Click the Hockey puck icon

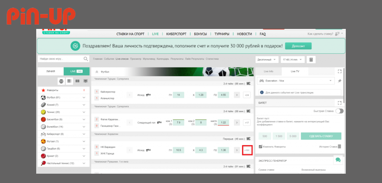[43, 105]
